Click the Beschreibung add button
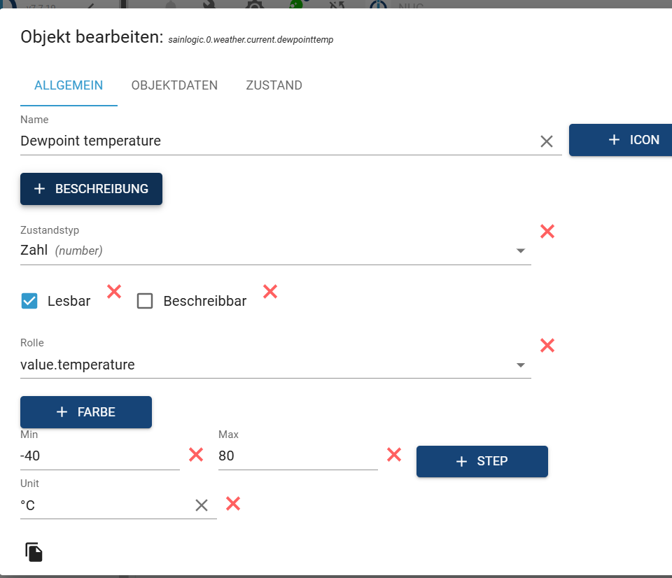Screen dimensions: 672x578 [91, 189]
